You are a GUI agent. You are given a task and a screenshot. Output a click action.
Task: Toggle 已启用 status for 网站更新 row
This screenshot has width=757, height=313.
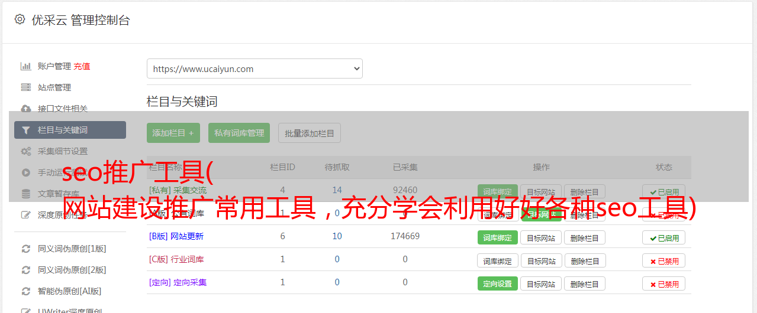click(663, 237)
